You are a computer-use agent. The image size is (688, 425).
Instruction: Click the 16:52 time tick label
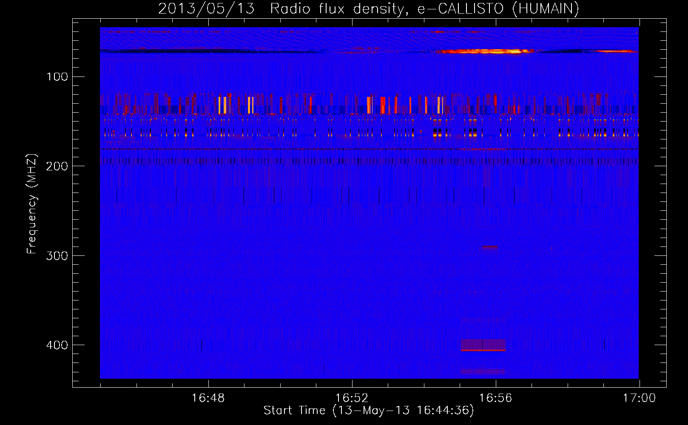coord(352,398)
